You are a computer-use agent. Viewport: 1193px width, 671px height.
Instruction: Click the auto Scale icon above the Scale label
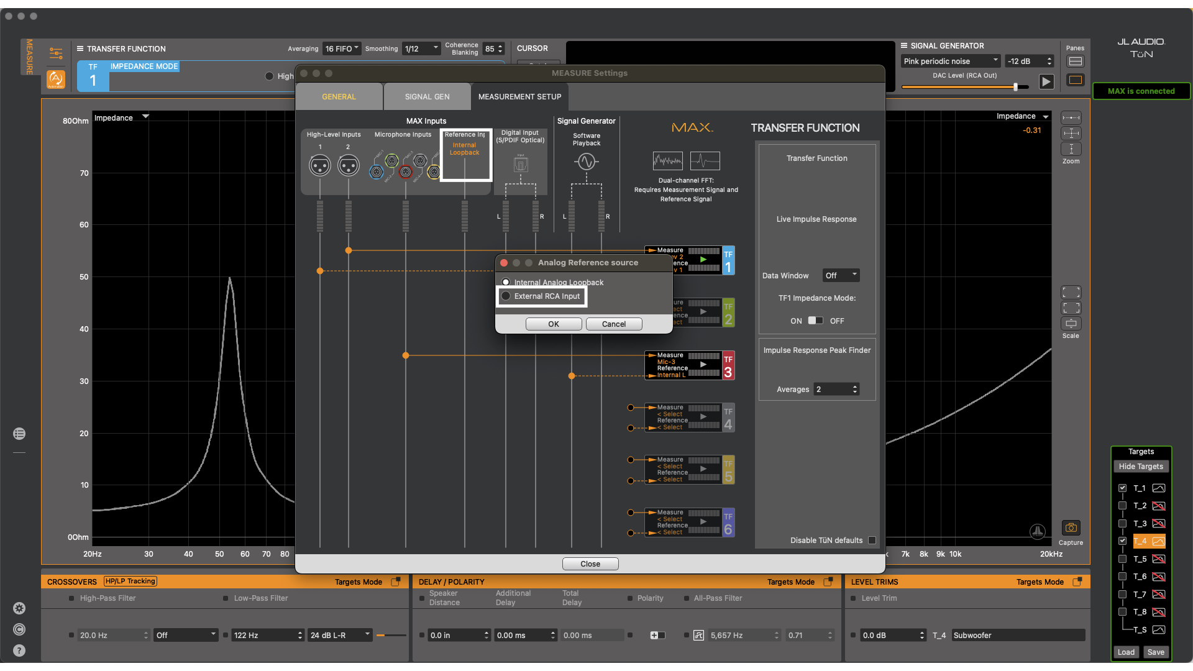click(1071, 324)
